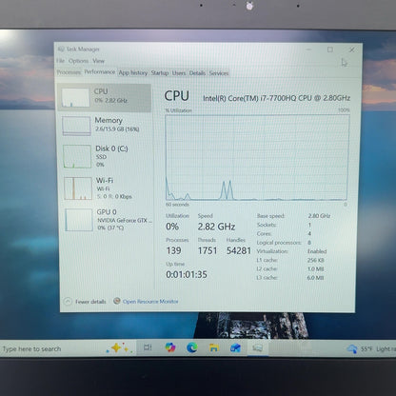Open File Explorer from taskbar

click(214, 348)
